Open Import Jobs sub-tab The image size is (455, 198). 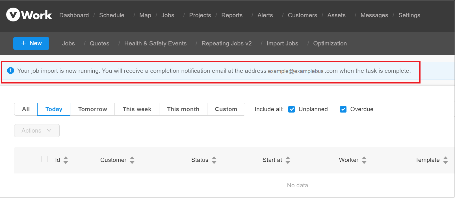pyautogui.click(x=283, y=43)
